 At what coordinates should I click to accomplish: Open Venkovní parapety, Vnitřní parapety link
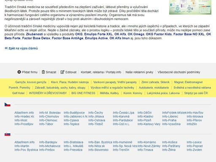click(x=115, y=82)
